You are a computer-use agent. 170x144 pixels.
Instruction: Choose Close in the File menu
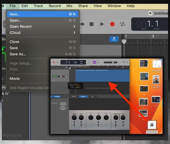(x=43, y=42)
